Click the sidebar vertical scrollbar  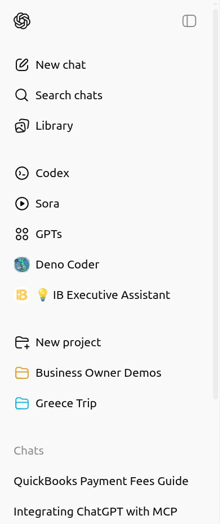coord(215,204)
